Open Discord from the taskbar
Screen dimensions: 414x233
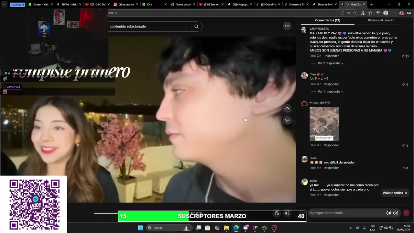245,228
